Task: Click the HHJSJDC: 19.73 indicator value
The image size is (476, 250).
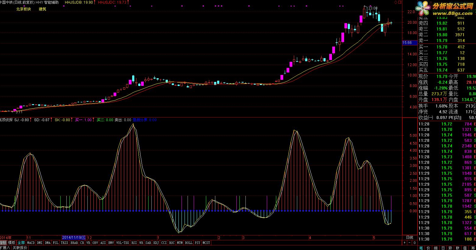Action: pos(112,2)
